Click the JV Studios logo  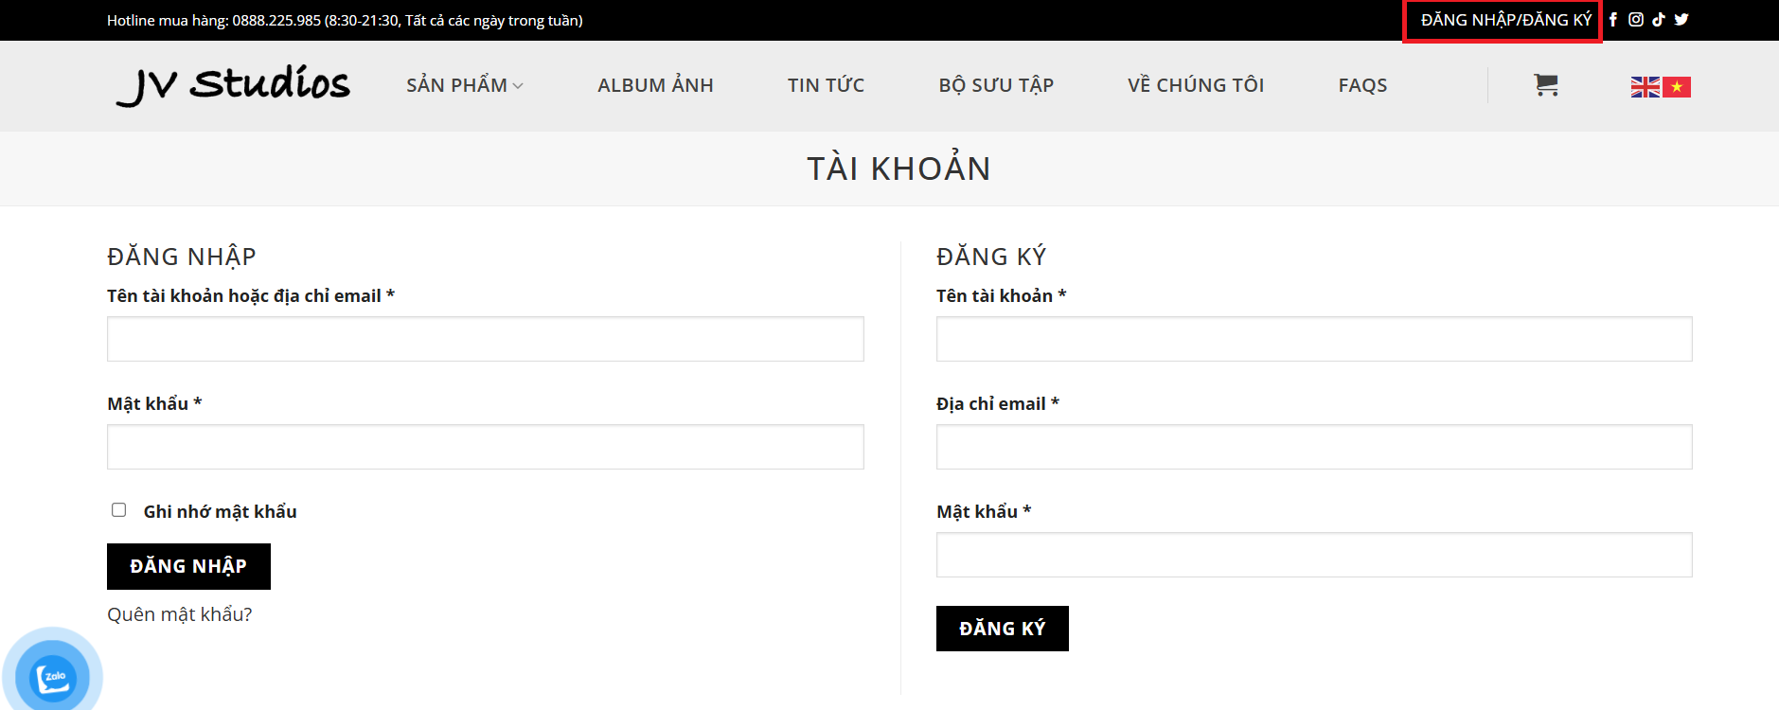click(234, 85)
